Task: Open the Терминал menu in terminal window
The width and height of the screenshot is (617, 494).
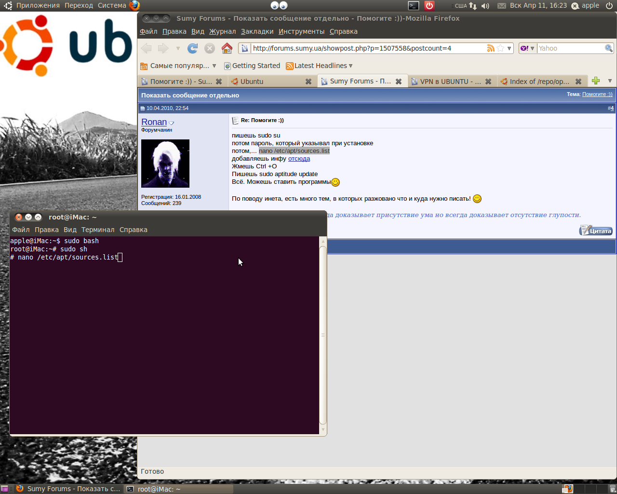Action: pos(98,230)
